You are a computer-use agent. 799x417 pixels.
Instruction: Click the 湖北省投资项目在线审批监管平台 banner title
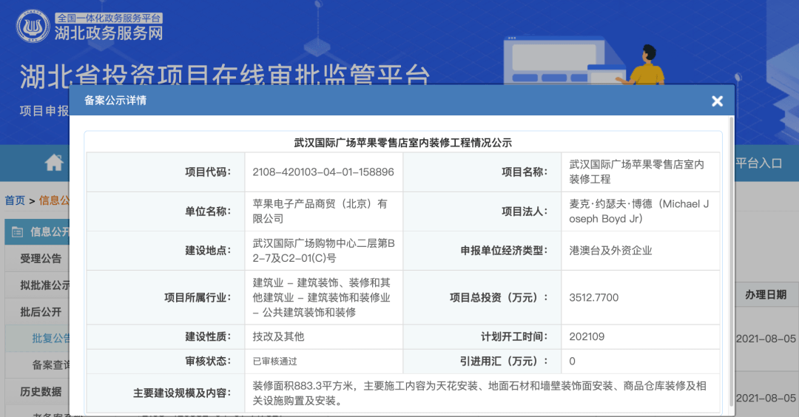tap(225, 75)
